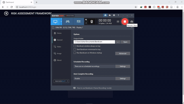The height and width of the screenshot is (104, 184).
Task: Open output folder icon in title bar
Action: tap(110, 15)
